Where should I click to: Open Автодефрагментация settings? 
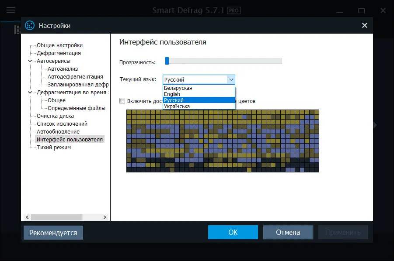[x=75, y=77]
